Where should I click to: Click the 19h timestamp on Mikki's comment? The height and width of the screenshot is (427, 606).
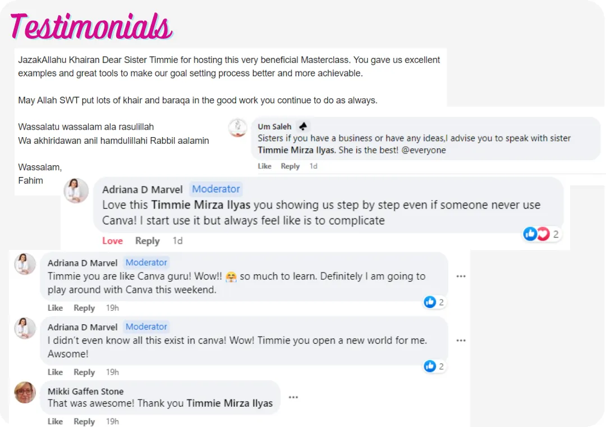coord(112,421)
